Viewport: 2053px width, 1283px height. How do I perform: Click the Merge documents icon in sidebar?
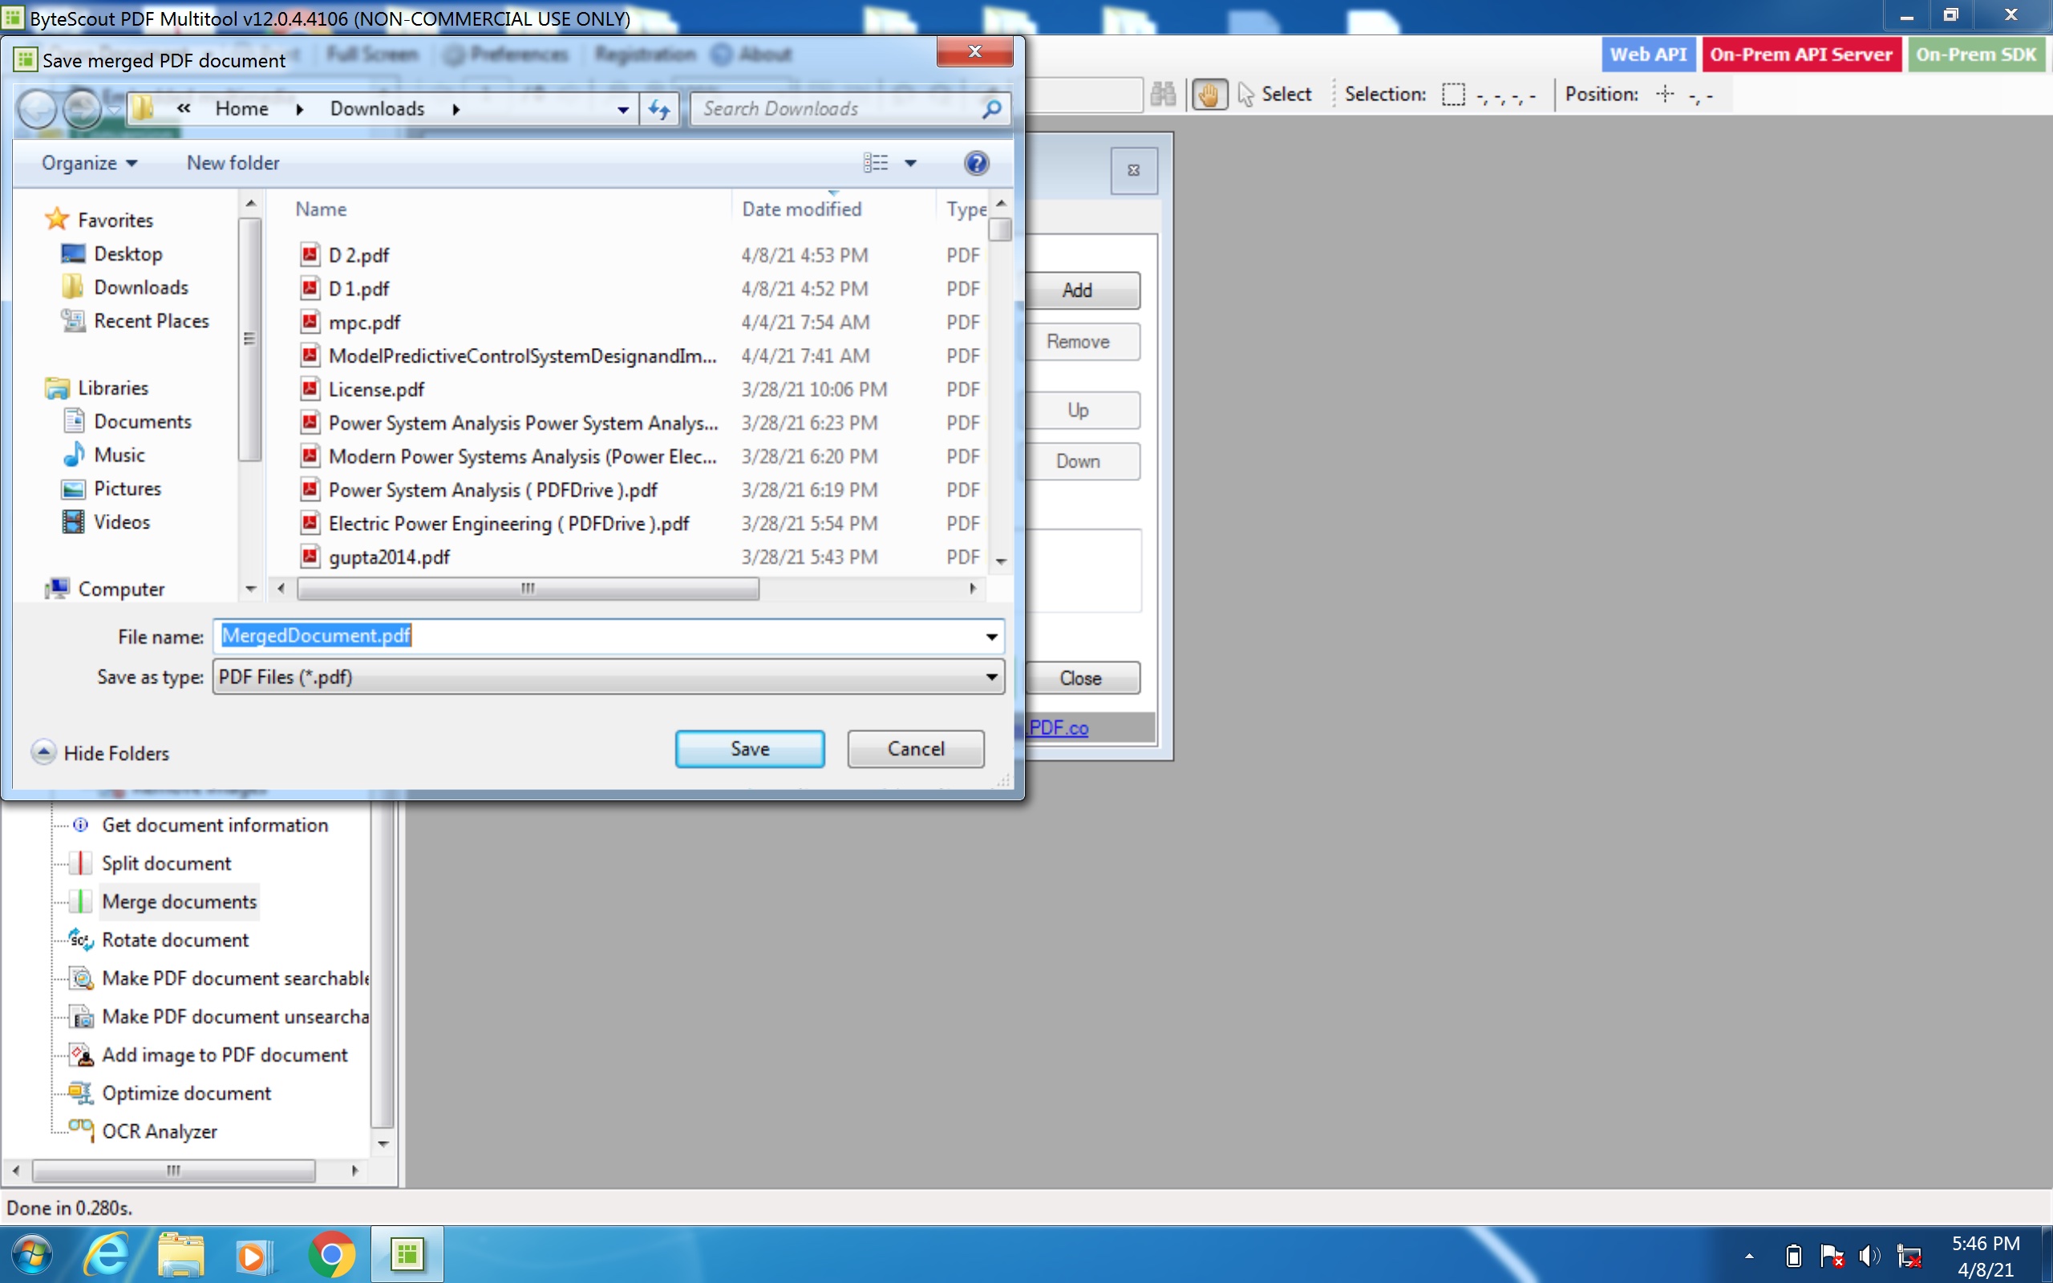point(81,901)
